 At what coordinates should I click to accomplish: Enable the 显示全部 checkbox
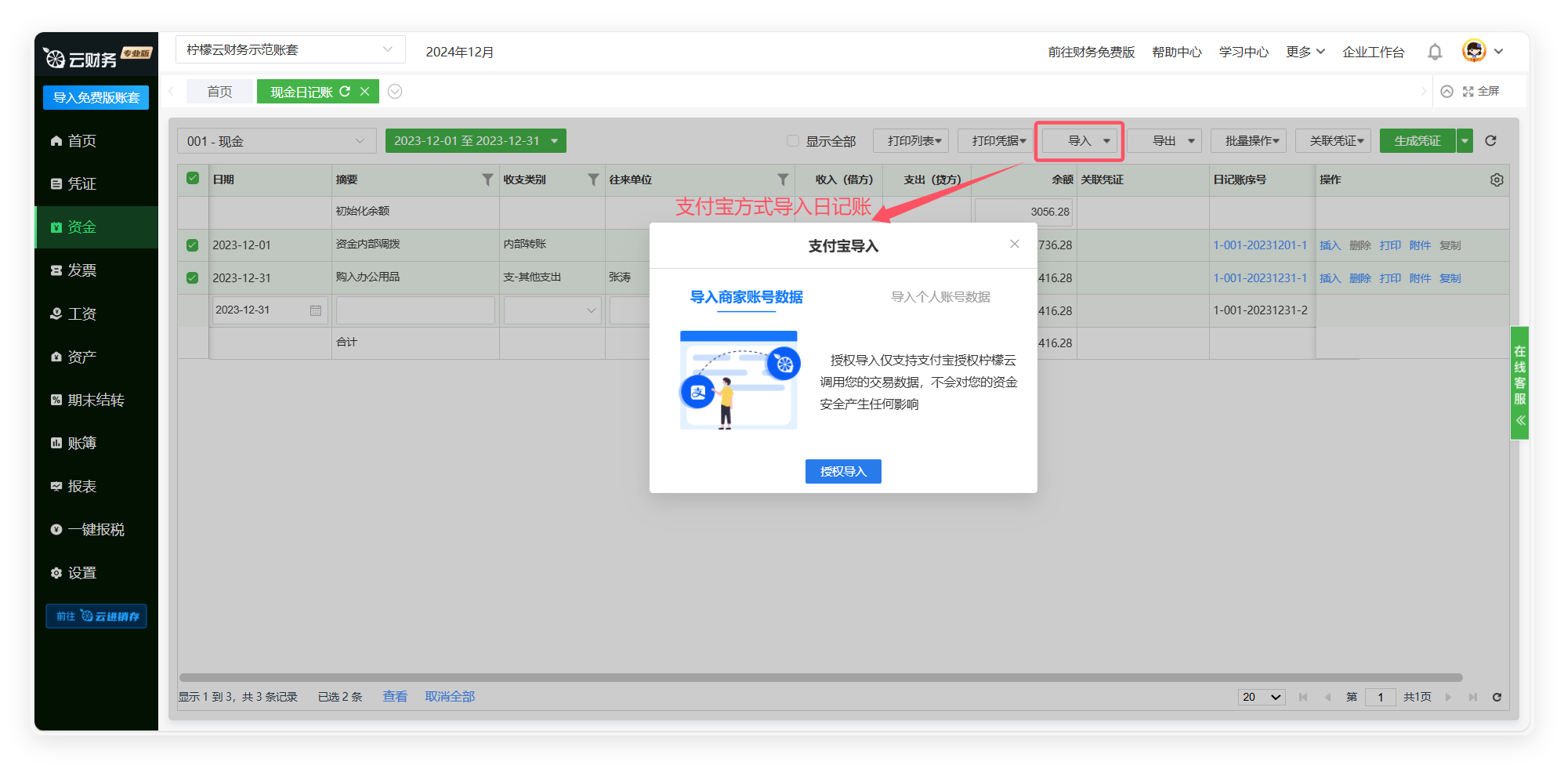[793, 141]
